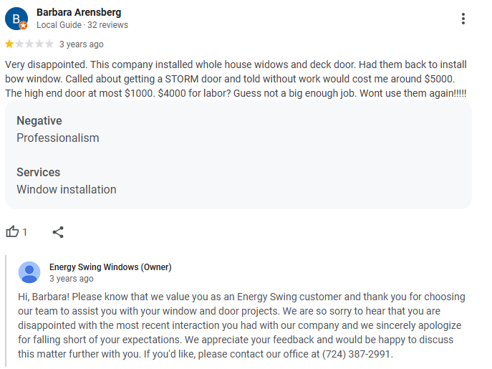Screen dimensions: 492x369
Task: Click the Window installation service label
Action: point(67,189)
